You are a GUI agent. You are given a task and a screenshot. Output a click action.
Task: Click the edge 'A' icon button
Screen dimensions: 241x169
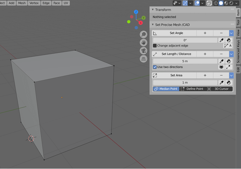(x=228, y=46)
